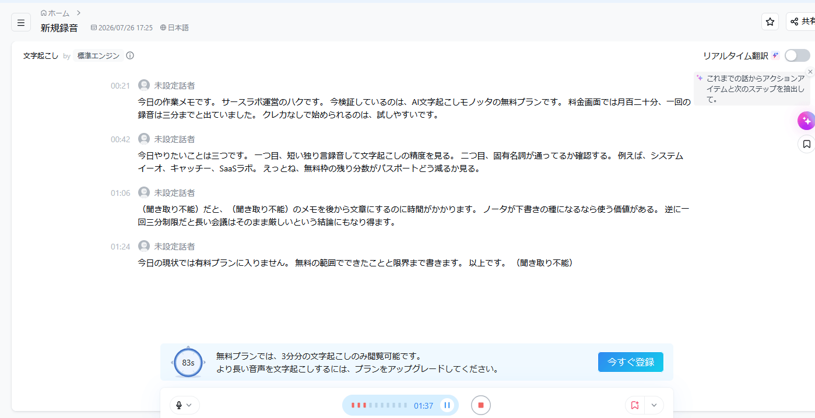Screen dimensions: 815x418
Task: Click speaker avatar at 01:24
Action: click(144, 246)
